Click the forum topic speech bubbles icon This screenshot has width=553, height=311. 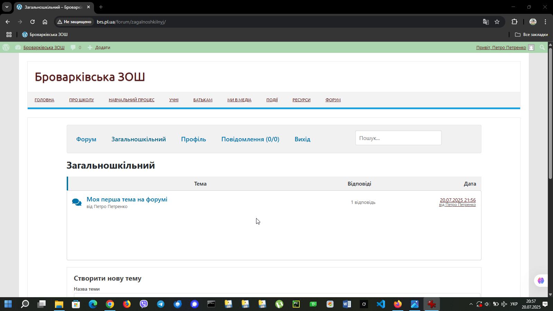click(x=77, y=202)
